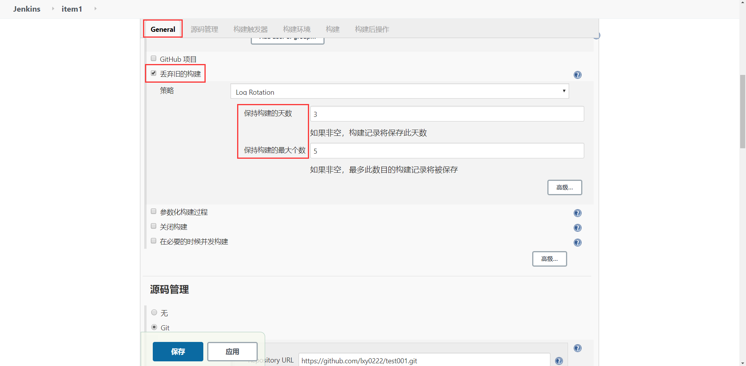
Task: Go to the 构建环境 tab
Action: [297, 29]
